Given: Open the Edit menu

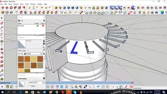Looking at the screenshot, I should click(5, 4).
